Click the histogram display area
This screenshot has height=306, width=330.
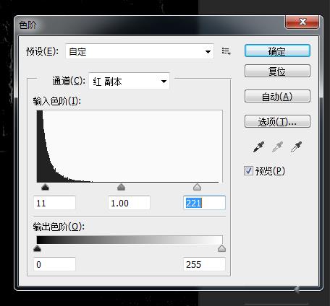[x=130, y=147]
